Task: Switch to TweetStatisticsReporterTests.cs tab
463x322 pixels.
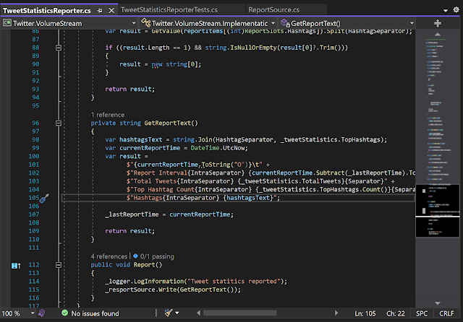Action: coord(169,9)
